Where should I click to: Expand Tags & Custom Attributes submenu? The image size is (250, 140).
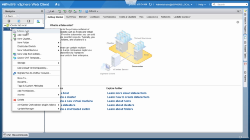36,86
